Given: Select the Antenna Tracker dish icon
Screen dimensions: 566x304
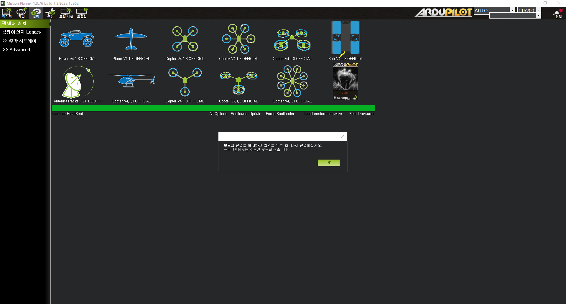Looking at the screenshot, I should [78, 82].
